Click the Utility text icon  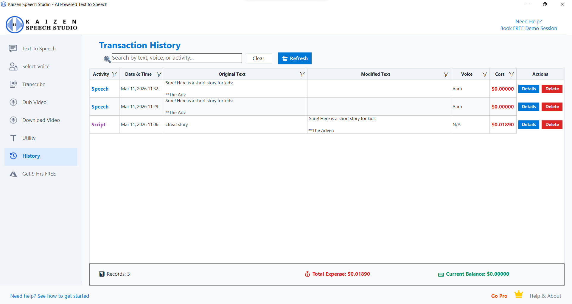click(x=13, y=138)
